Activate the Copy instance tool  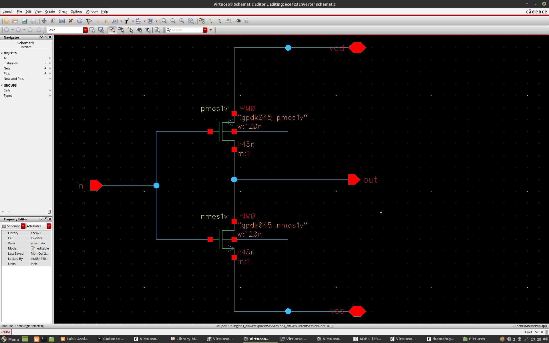click(x=53, y=21)
